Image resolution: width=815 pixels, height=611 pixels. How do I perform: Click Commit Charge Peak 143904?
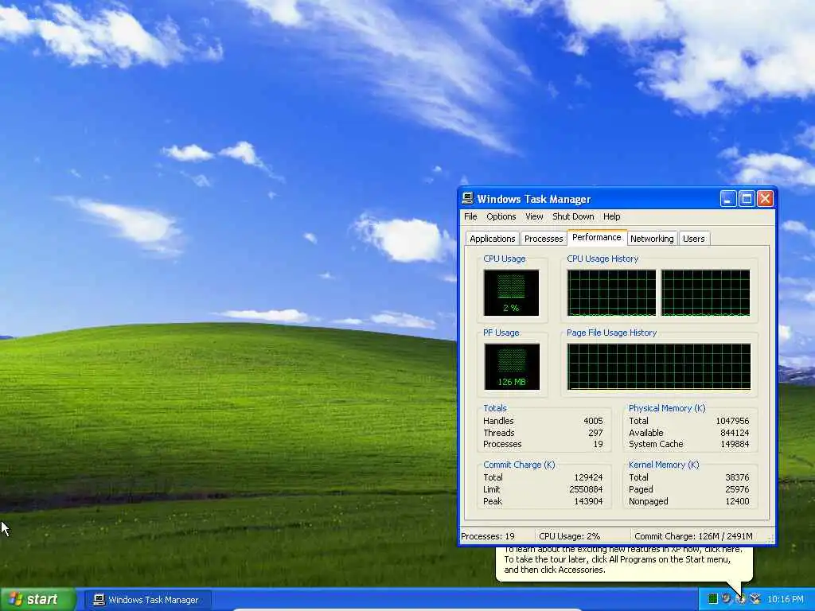588,501
